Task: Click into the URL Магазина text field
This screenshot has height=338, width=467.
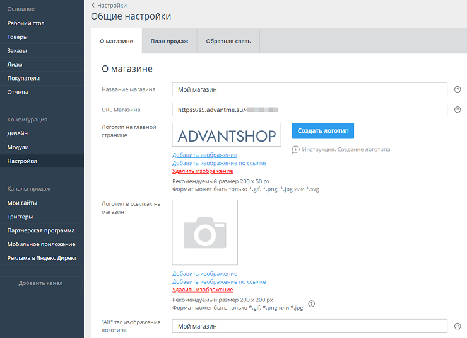Action: pos(309,110)
